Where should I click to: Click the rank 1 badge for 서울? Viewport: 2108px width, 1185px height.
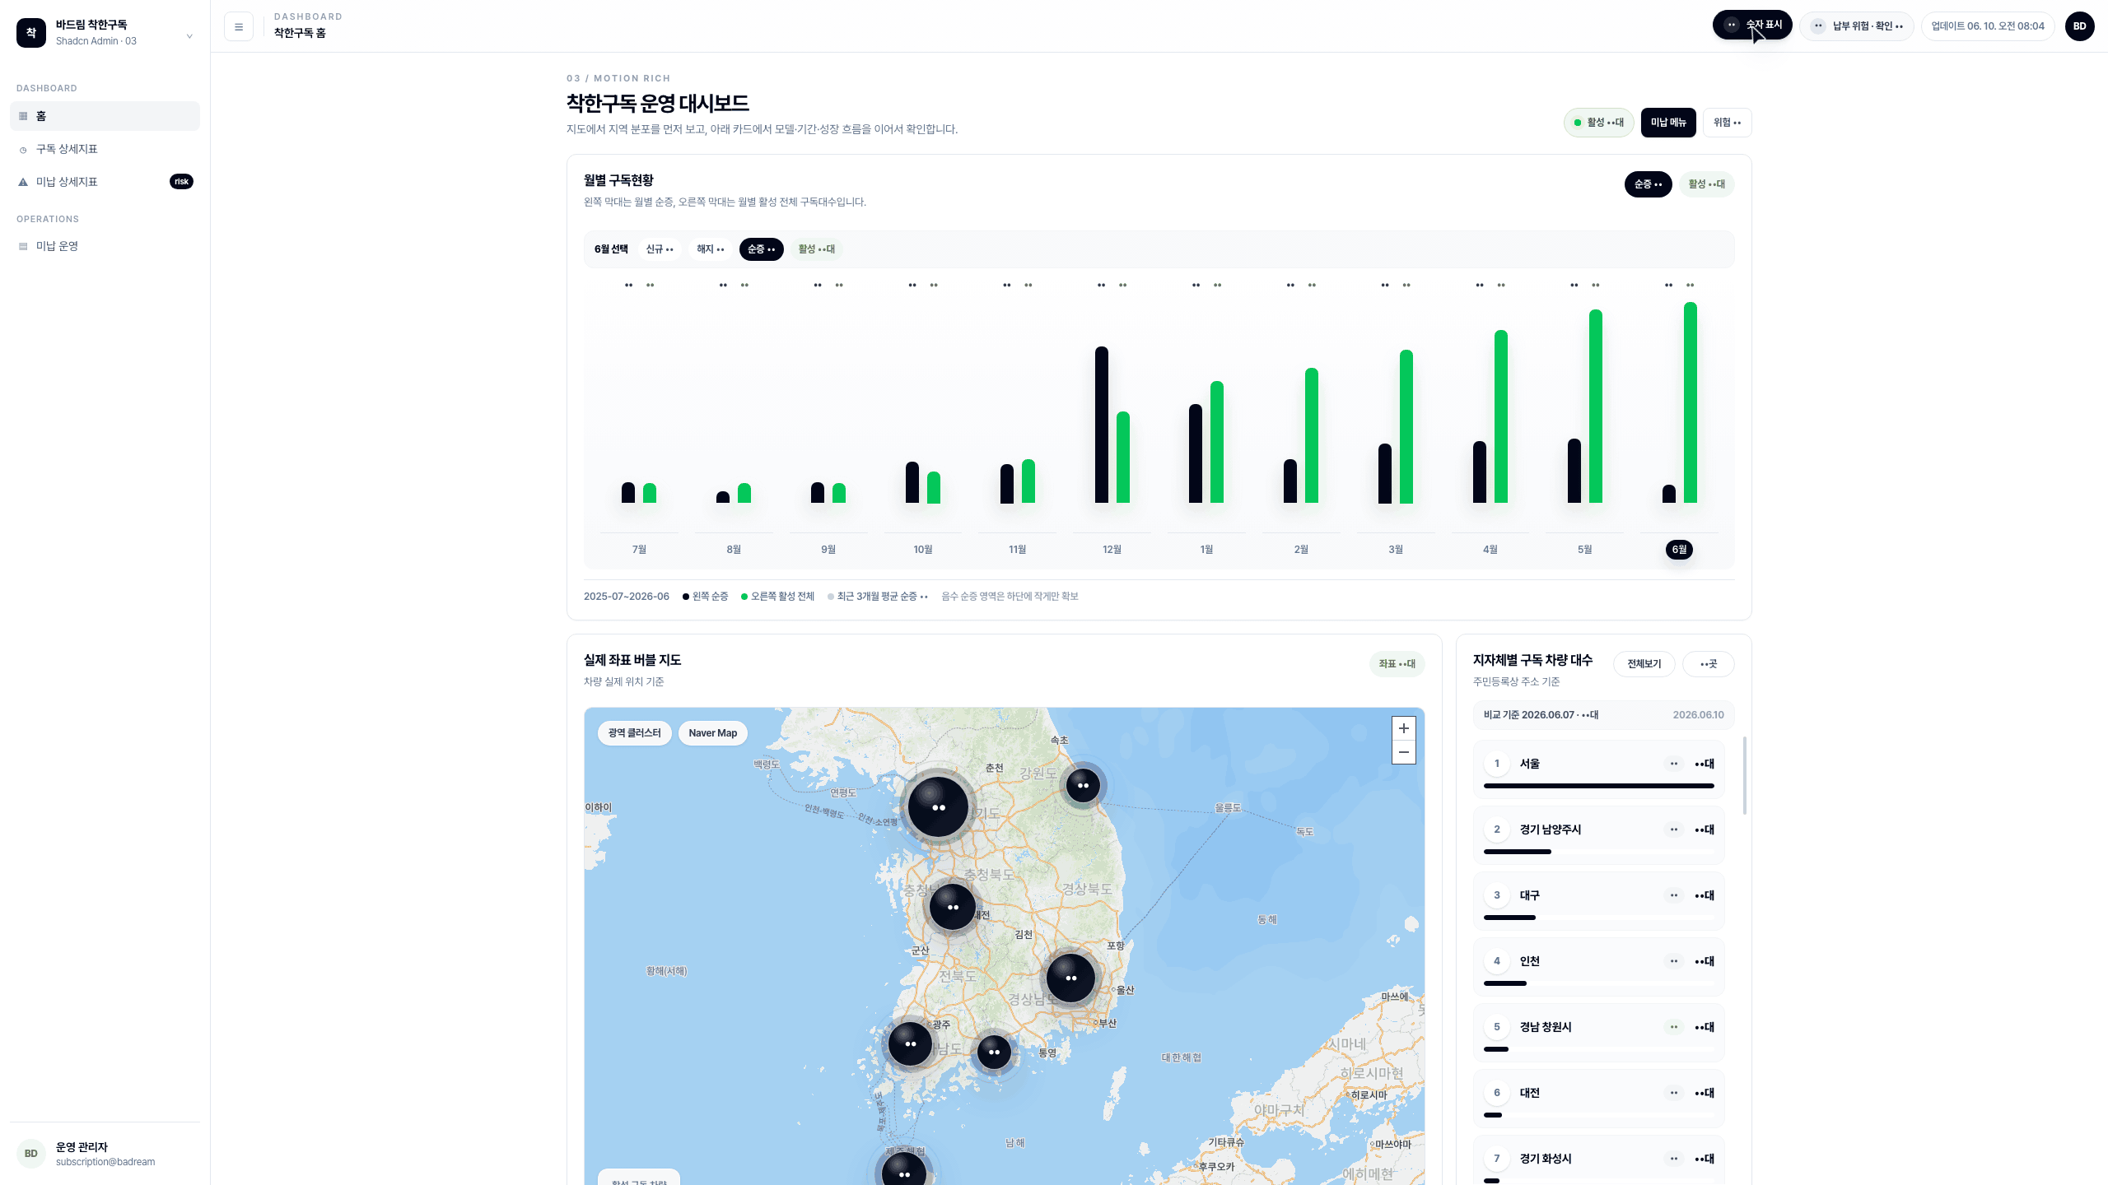click(x=1497, y=764)
